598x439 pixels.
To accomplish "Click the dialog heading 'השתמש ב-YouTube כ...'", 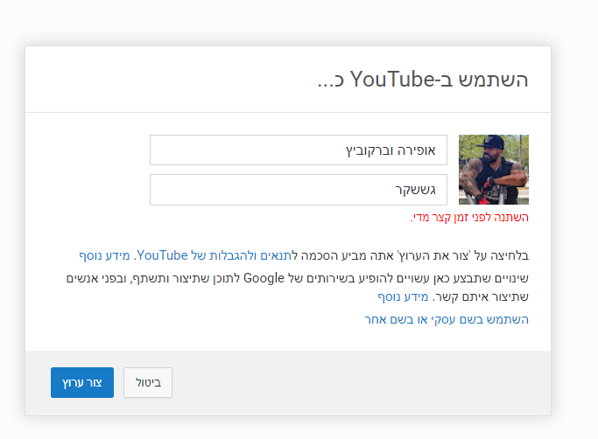I will point(423,80).
